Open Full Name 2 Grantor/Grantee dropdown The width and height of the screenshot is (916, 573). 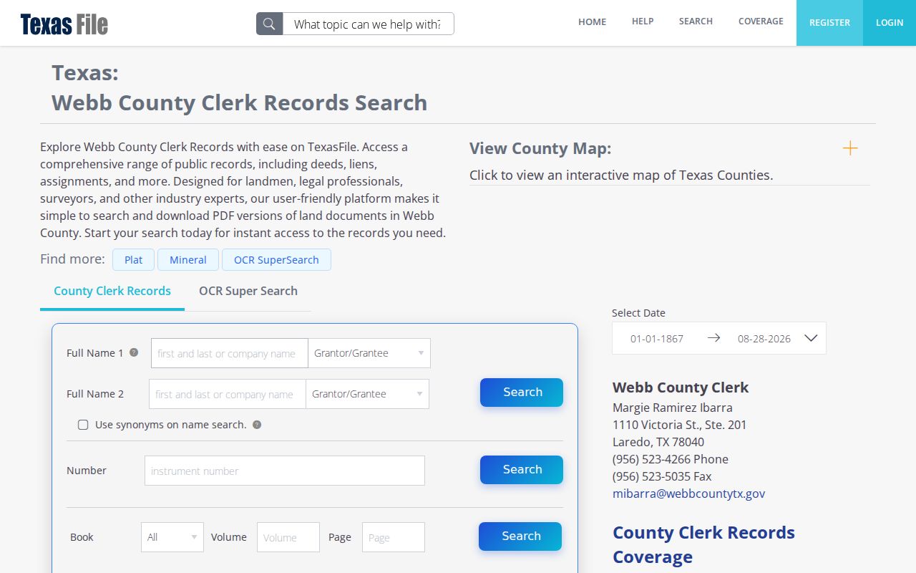coord(367,394)
